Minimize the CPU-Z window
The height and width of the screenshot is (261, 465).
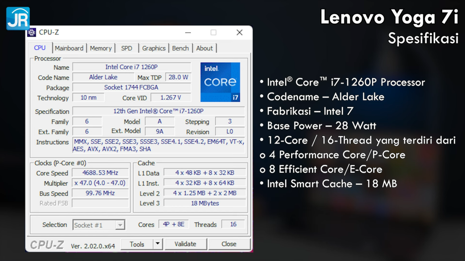point(188,33)
